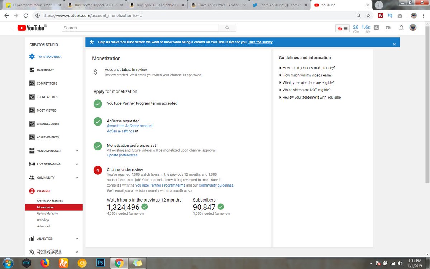Open the vidIQ bar chart stats icon

click(x=376, y=28)
